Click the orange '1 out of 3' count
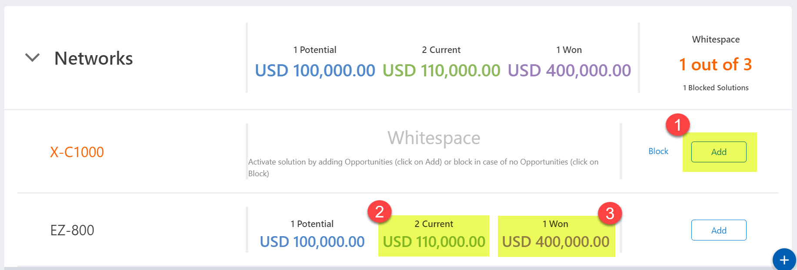Image resolution: width=797 pixels, height=270 pixels. point(715,65)
